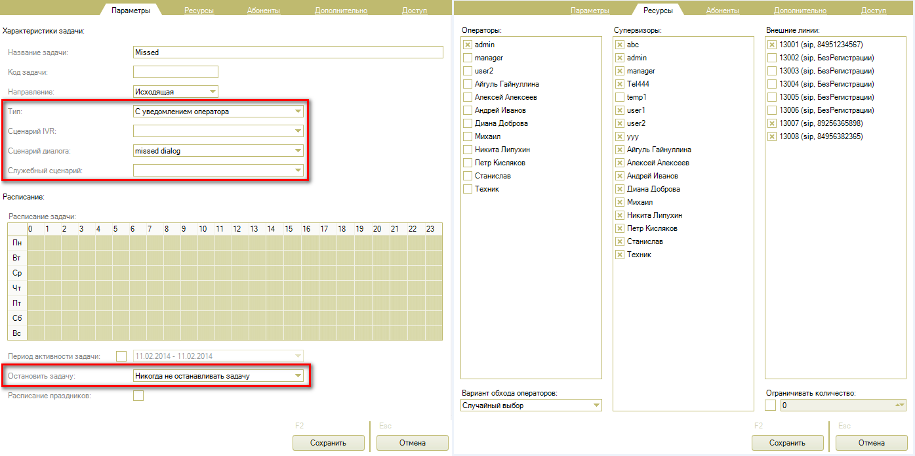Open the Сценарий диалога dropdown
This screenshot has height=456, width=915.
click(298, 151)
